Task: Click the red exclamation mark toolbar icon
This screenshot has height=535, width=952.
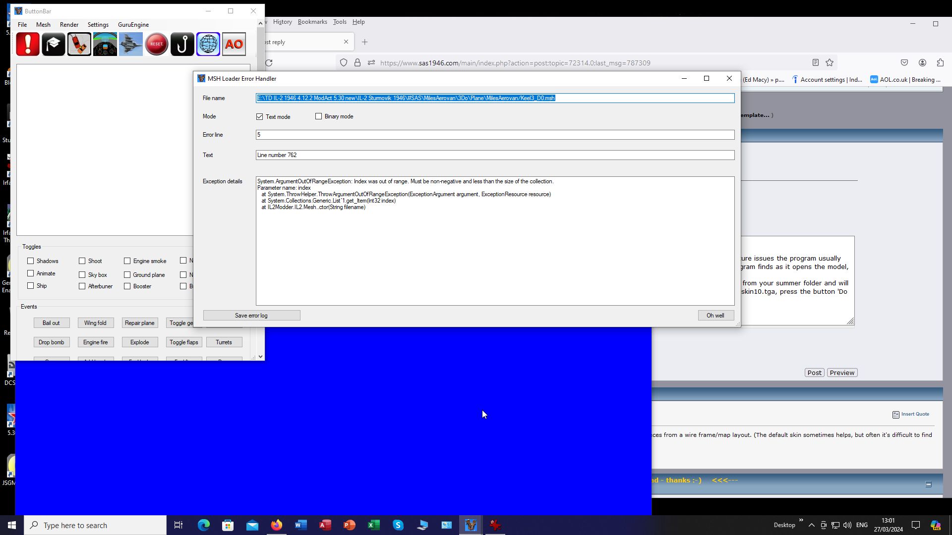Action: 28,45
